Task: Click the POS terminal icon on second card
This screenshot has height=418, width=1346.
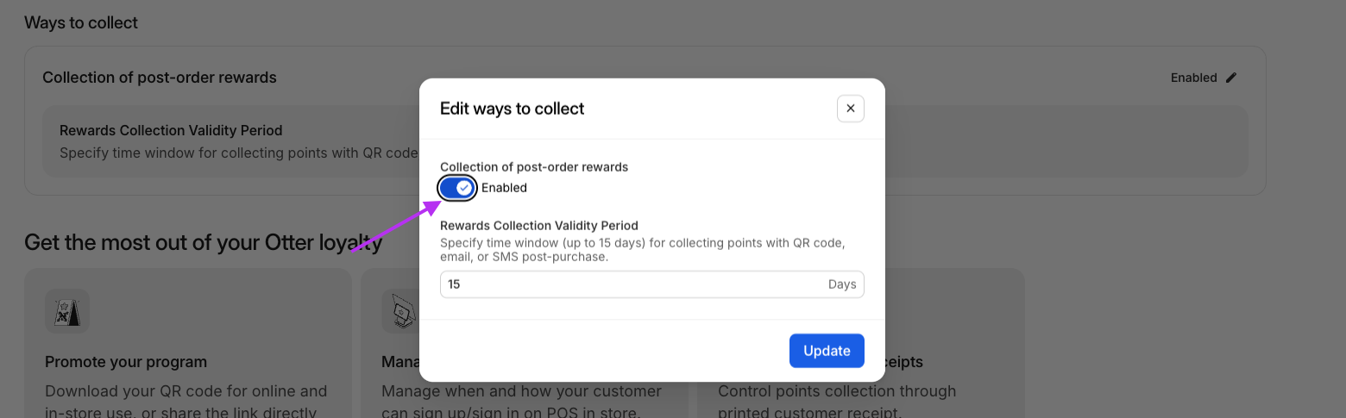Action: pos(400,311)
